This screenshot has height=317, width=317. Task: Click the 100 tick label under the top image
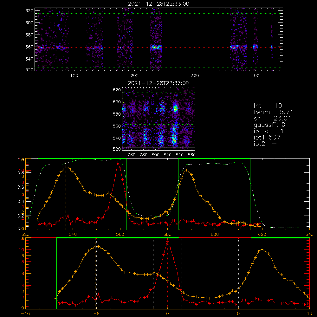(74, 76)
